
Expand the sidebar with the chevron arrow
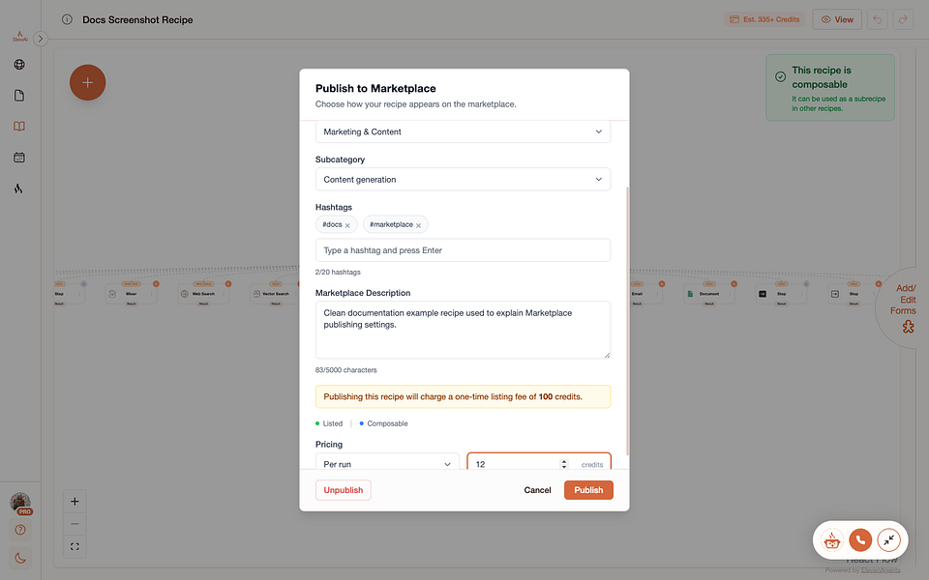tap(41, 39)
